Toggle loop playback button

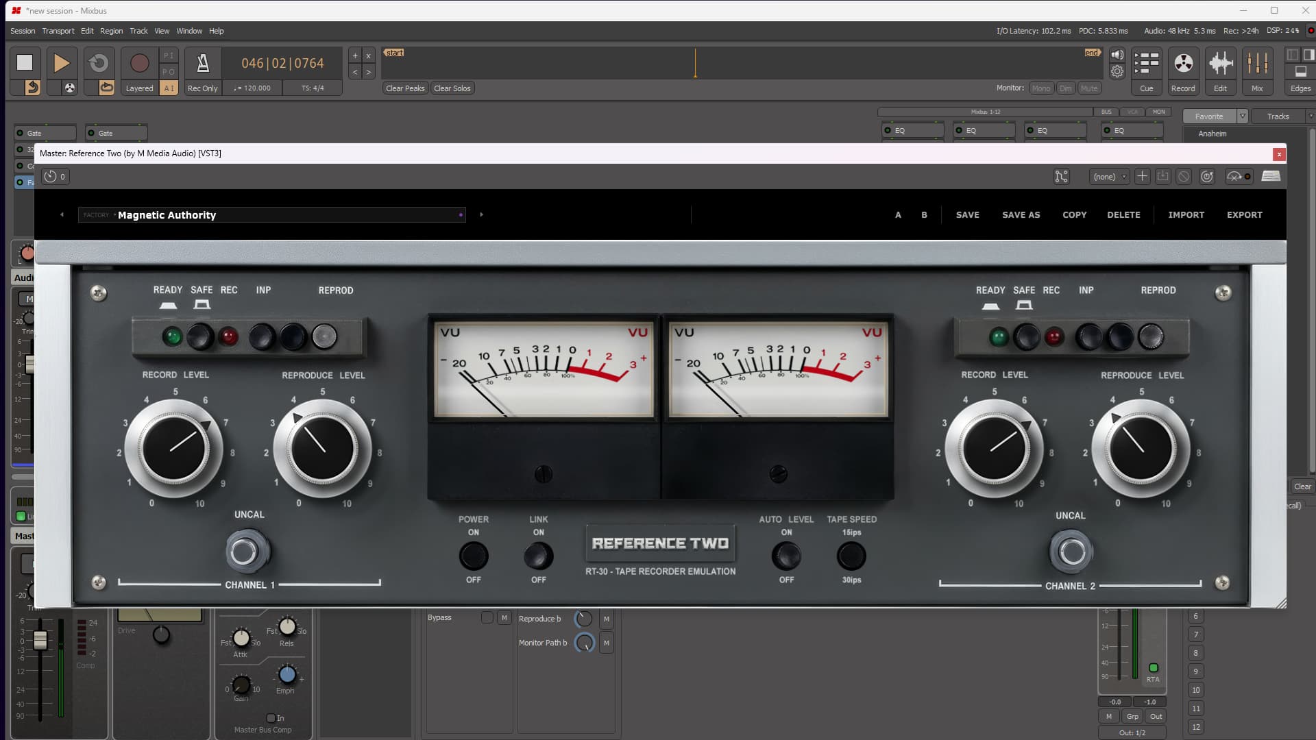click(99, 62)
